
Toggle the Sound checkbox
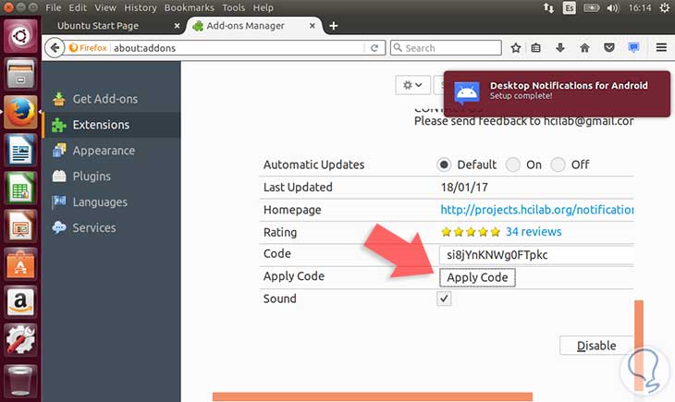(444, 298)
